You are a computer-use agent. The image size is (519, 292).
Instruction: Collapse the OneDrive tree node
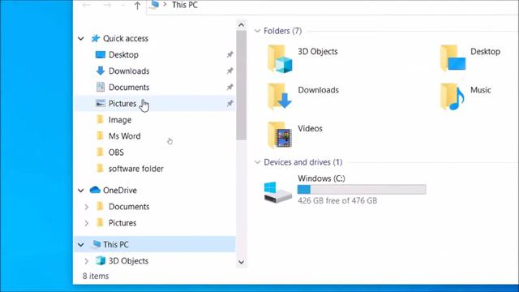point(81,191)
